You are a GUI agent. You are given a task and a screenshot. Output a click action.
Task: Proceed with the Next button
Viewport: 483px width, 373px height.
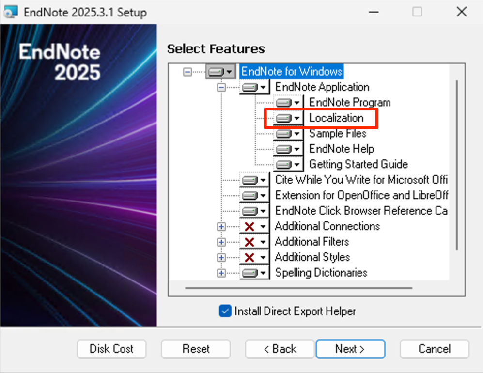click(350, 349)
